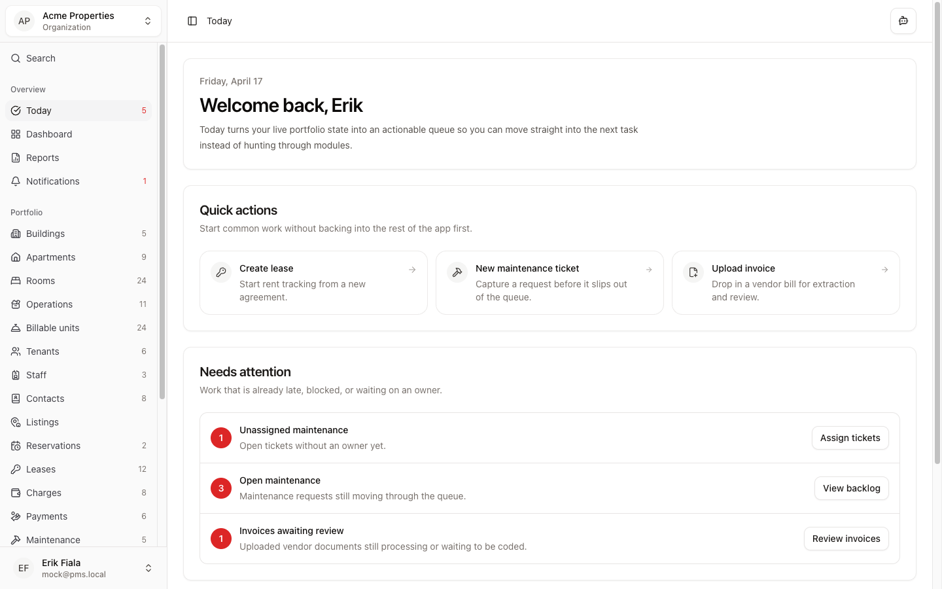This screenshot has height=589, width=942.
Task: Open the assistant bot icon button
Action: 903,21
